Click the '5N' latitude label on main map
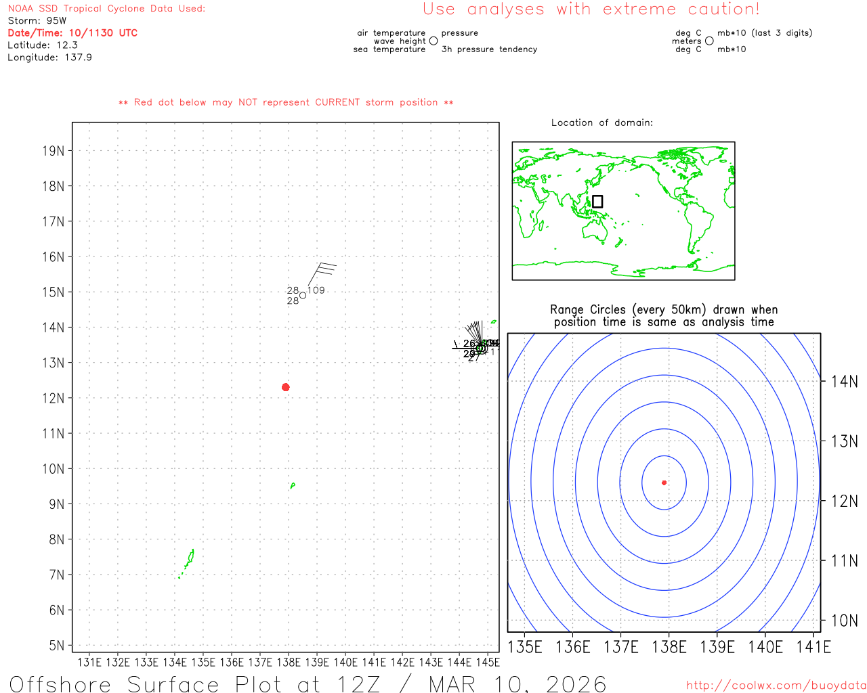This screenshot has width=867, height=693. [x=56, y=646]
